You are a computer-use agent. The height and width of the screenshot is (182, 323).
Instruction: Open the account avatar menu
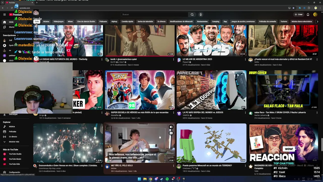pos(315,15)
